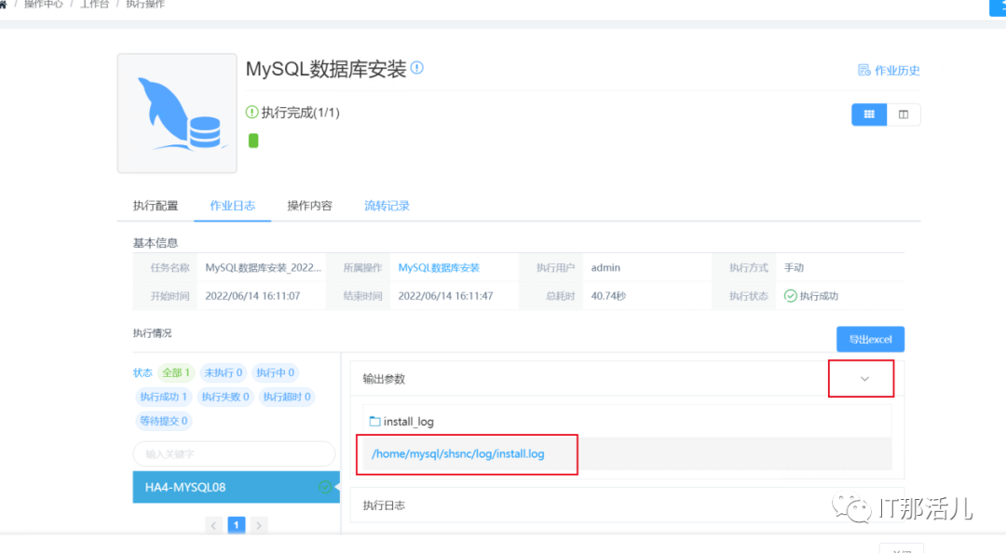Filter by 执行失败 0 status tag
Image resolution: width=1006 pixels, height=553 pixels.
coord(225,398)
